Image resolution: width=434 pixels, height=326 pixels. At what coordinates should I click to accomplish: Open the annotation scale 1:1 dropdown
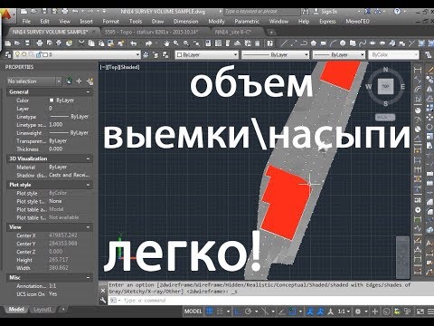(x=344, y=312)
